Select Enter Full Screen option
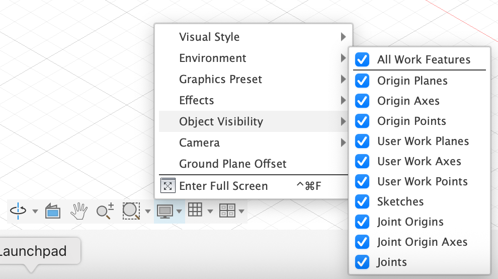Image resolution: width=498 pixels, height=279 pixels. pyautogui.click(x=254, y=186)
